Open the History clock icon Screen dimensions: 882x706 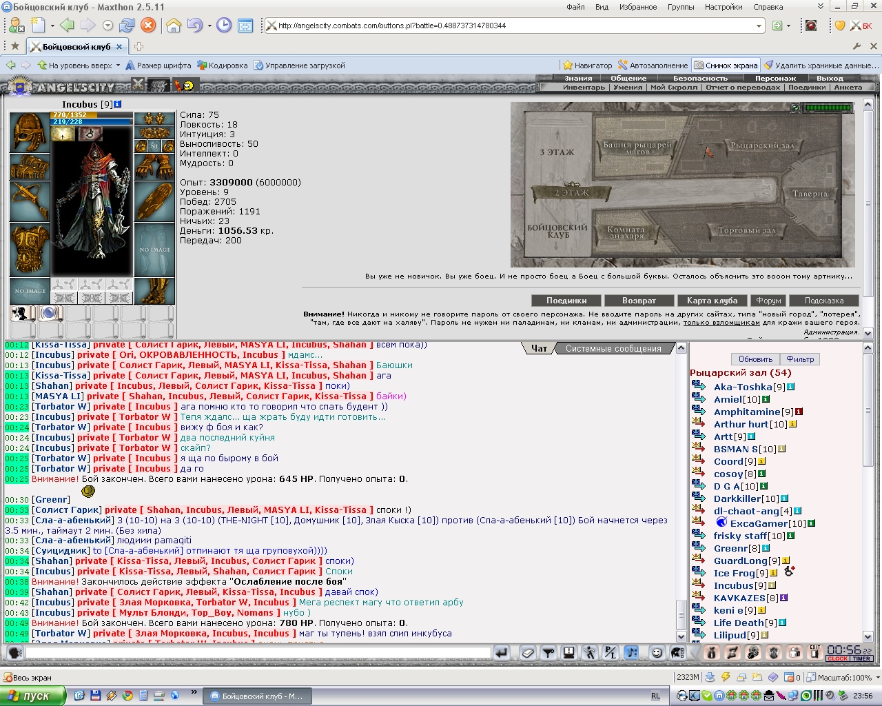[224, 26]
